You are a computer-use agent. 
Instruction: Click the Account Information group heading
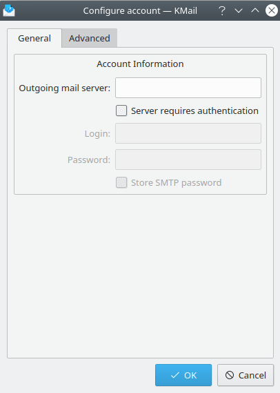tap(140, 64)
